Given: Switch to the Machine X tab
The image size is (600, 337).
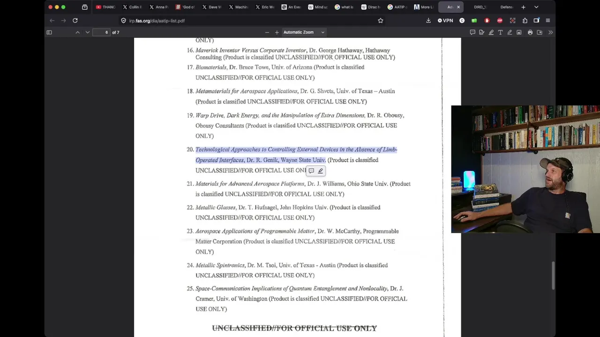Looking at the screenshot, I should (x=239, y=7).
